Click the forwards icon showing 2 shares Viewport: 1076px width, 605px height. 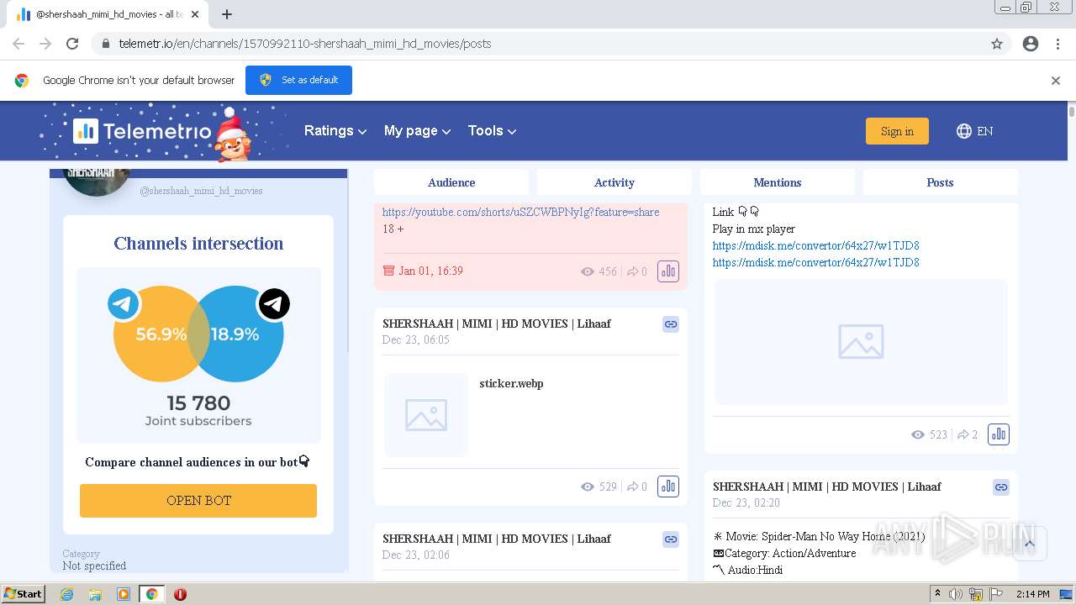coord(963,434)
